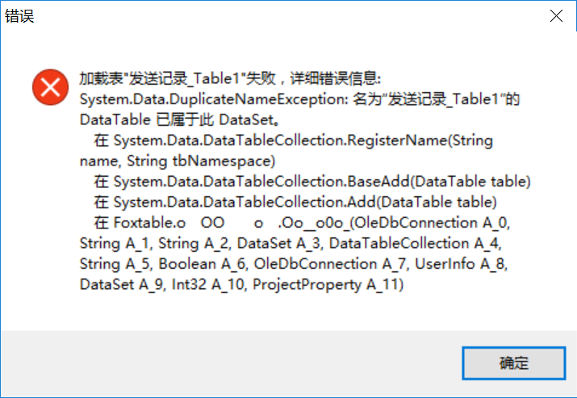Click the DataTableCollection.BaseAdd stack line

[x=312, y=182]
